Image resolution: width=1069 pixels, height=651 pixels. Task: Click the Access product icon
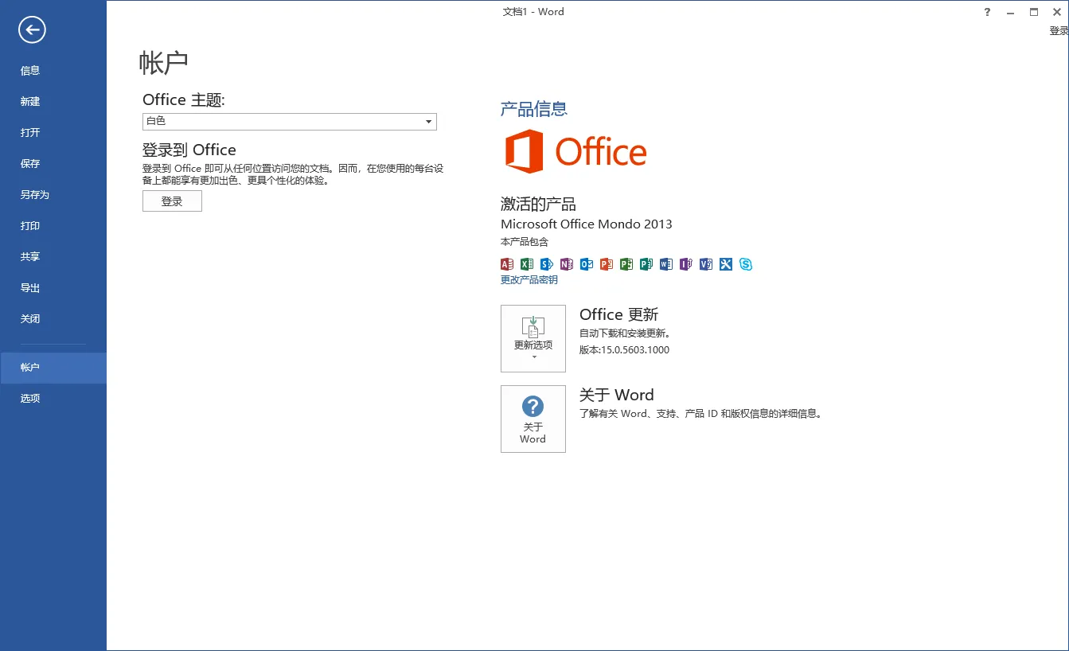coord(507,264)
